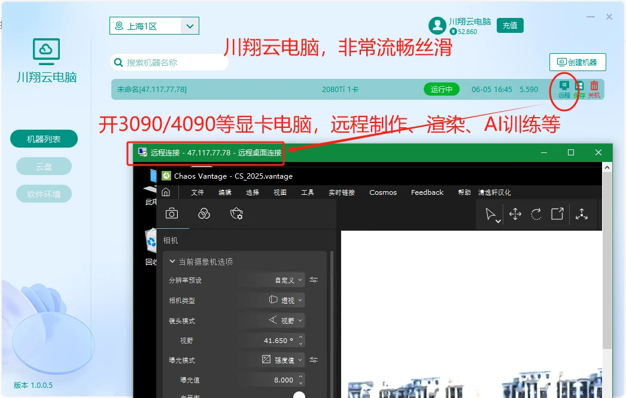Click the 2080Ti 1卡 GPU text
Viewport: 626px width, 398px height.
pyautogui.click(x=340, y=89)
